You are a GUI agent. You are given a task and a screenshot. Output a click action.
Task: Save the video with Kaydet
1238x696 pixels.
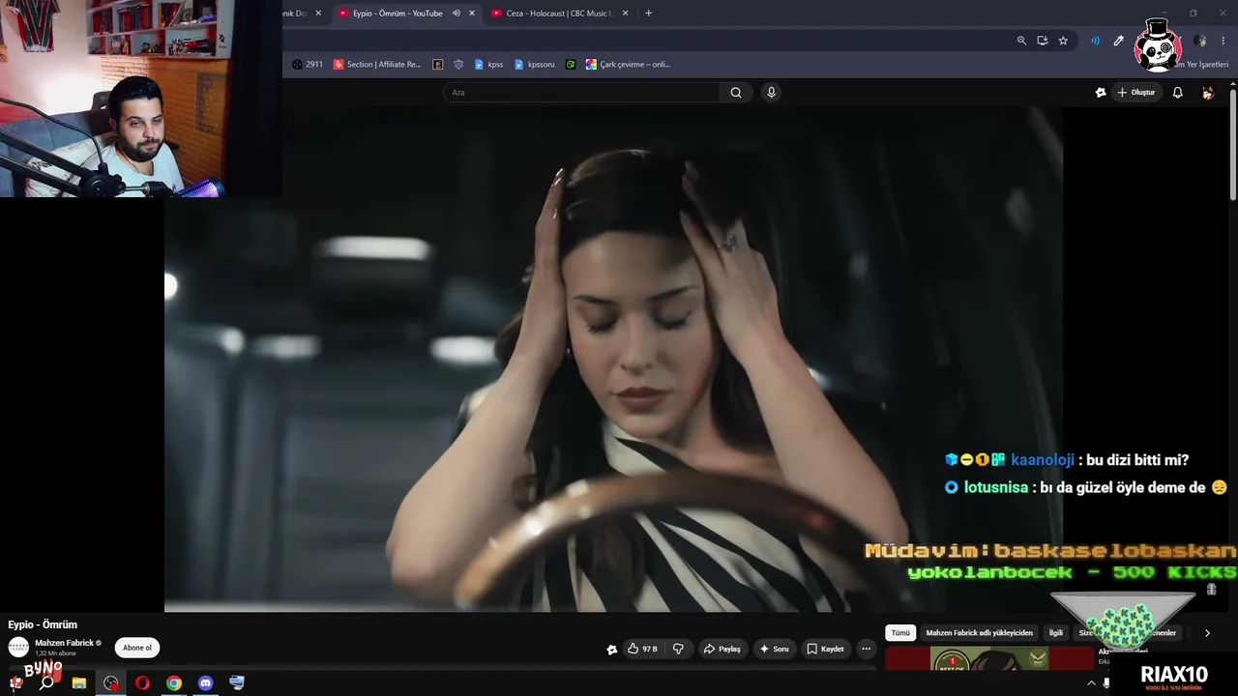825,649
